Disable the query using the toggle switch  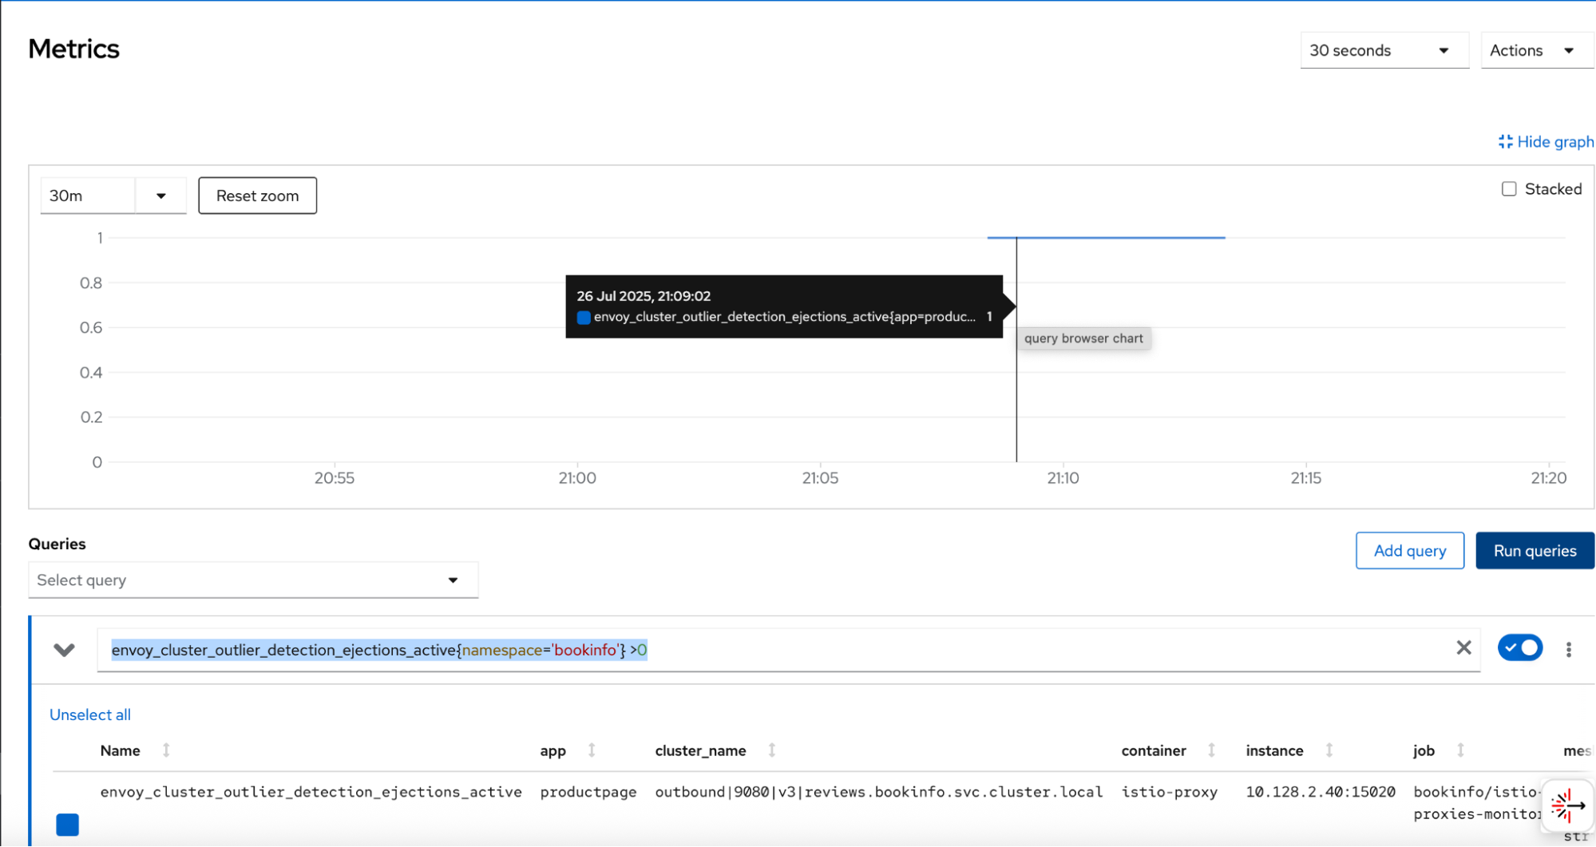pos(1519,647)
